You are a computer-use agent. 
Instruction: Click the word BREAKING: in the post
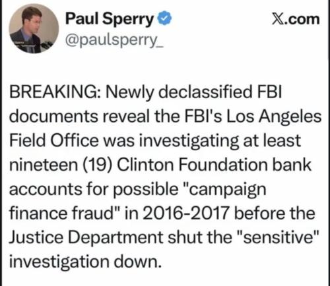55,92
